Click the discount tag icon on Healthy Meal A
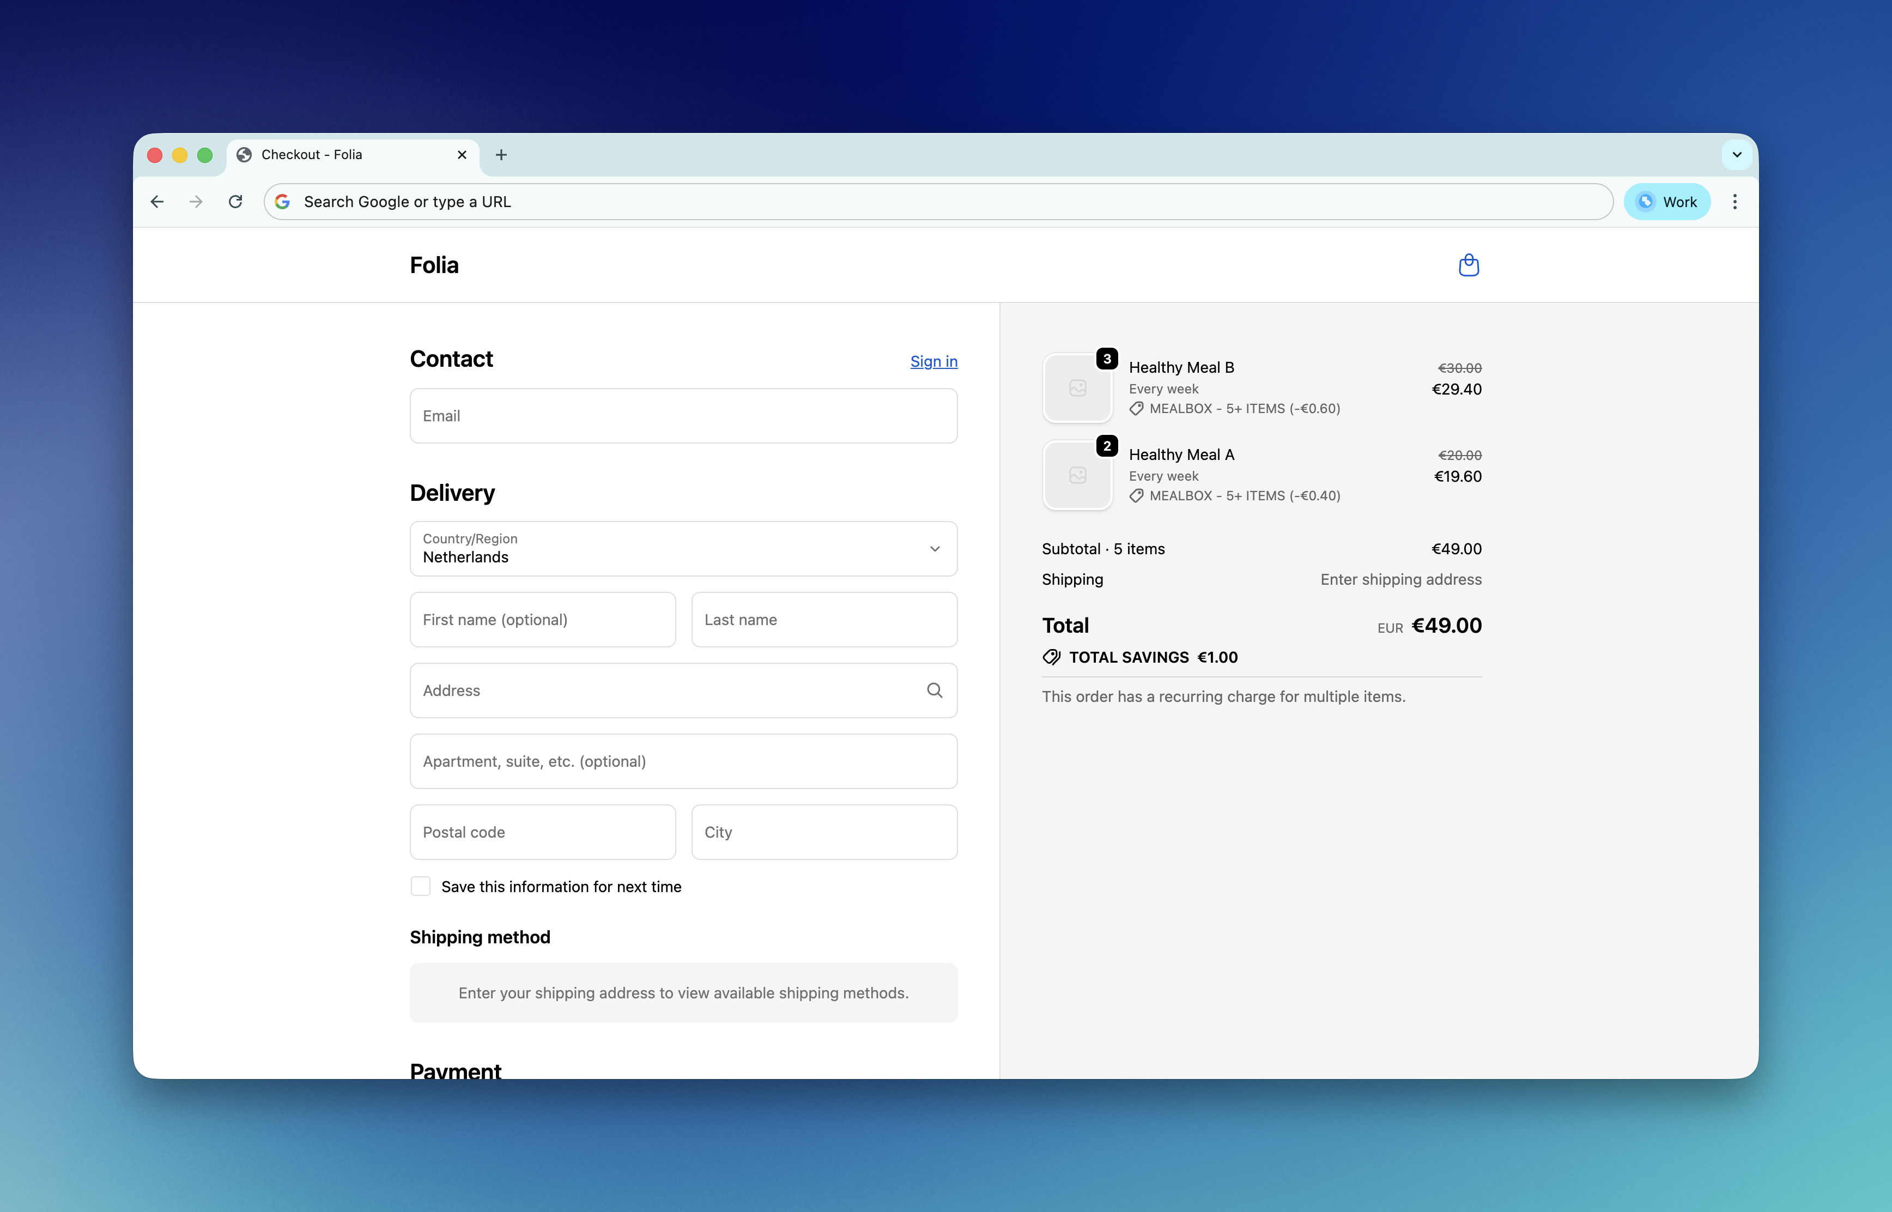The width and height of the screenshot is (1892, 1212). point(1136,496)
